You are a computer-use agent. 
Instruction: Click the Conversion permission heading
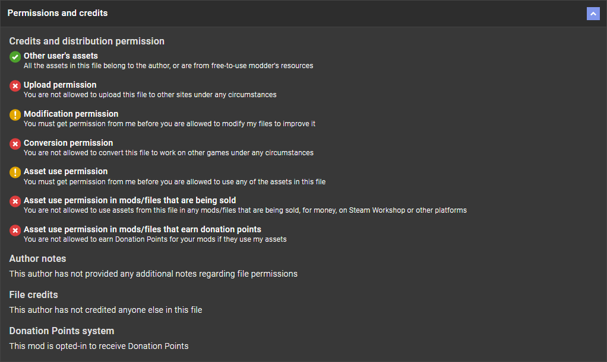pyautogui.click(x=68, y=143)
